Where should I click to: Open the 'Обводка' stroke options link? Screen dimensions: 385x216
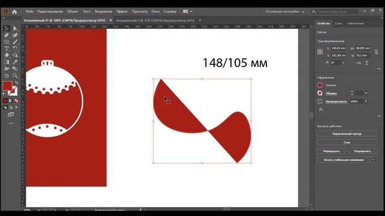point(331,94)
